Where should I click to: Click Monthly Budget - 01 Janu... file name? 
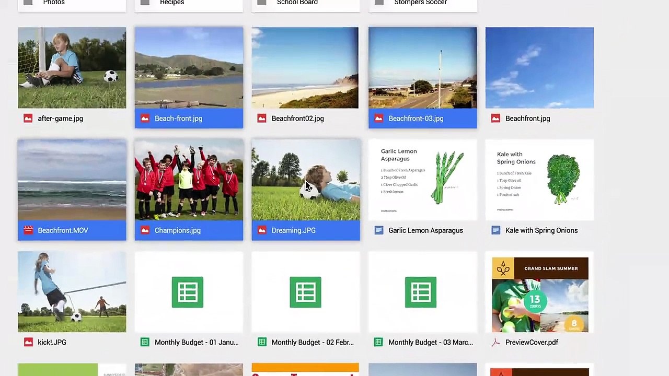click(x=197, y=342)
